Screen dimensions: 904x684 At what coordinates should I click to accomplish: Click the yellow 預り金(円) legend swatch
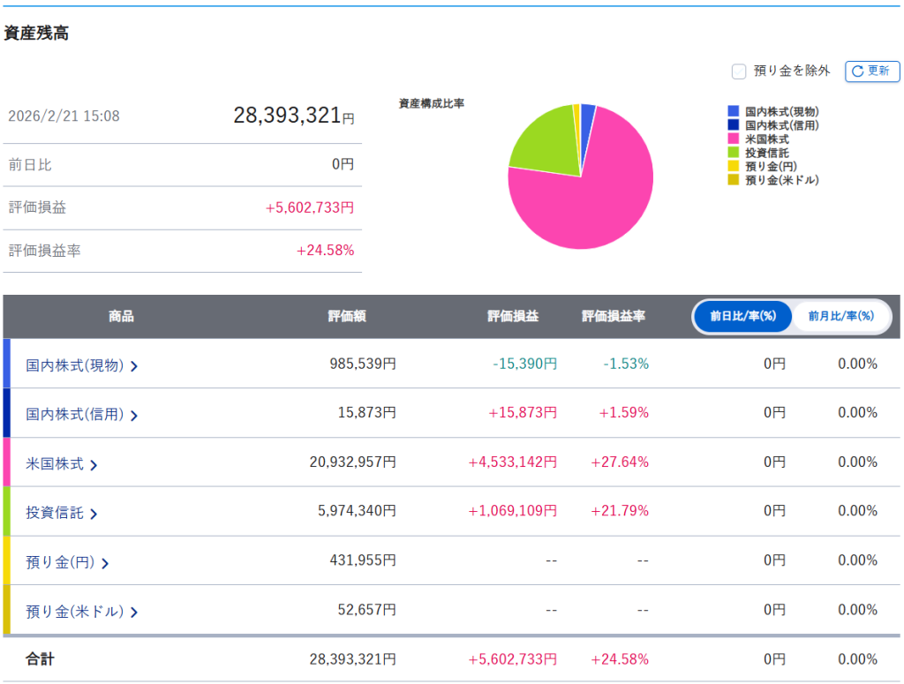click(733, 166)
